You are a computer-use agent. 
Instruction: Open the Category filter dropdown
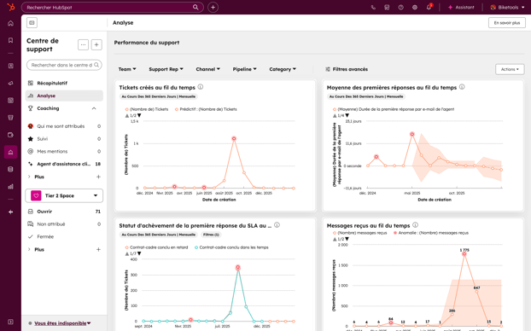coord(283,69)
